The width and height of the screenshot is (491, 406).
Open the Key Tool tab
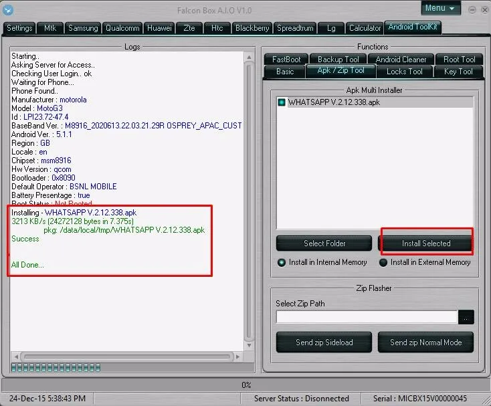coord(458,72)
